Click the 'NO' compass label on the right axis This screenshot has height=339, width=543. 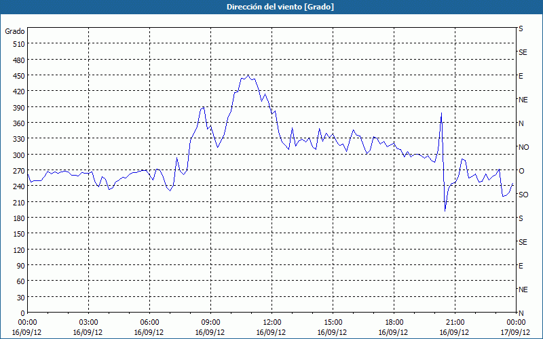[x=523, y=147]
